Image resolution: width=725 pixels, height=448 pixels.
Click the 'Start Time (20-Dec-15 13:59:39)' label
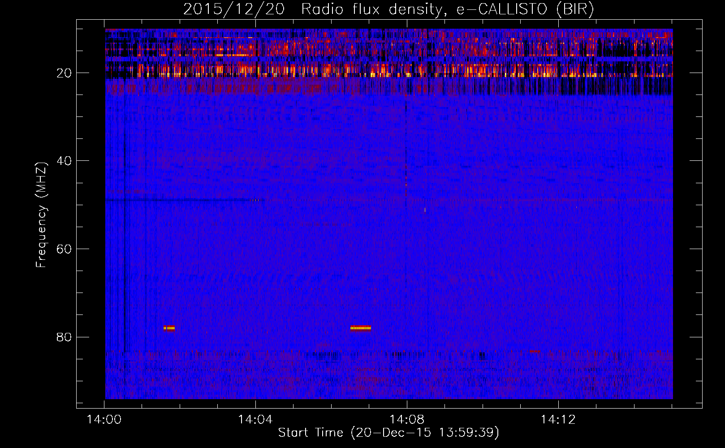[388, 433]
